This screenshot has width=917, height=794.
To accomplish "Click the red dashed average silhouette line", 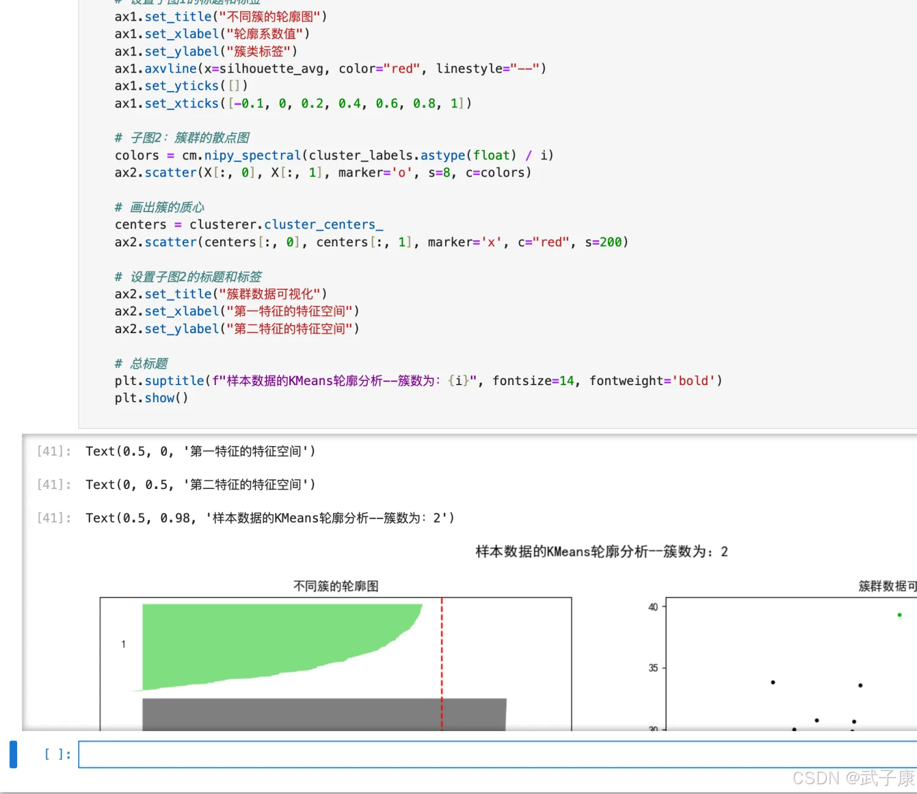I will pyautogui.click(x=441, y=664).
